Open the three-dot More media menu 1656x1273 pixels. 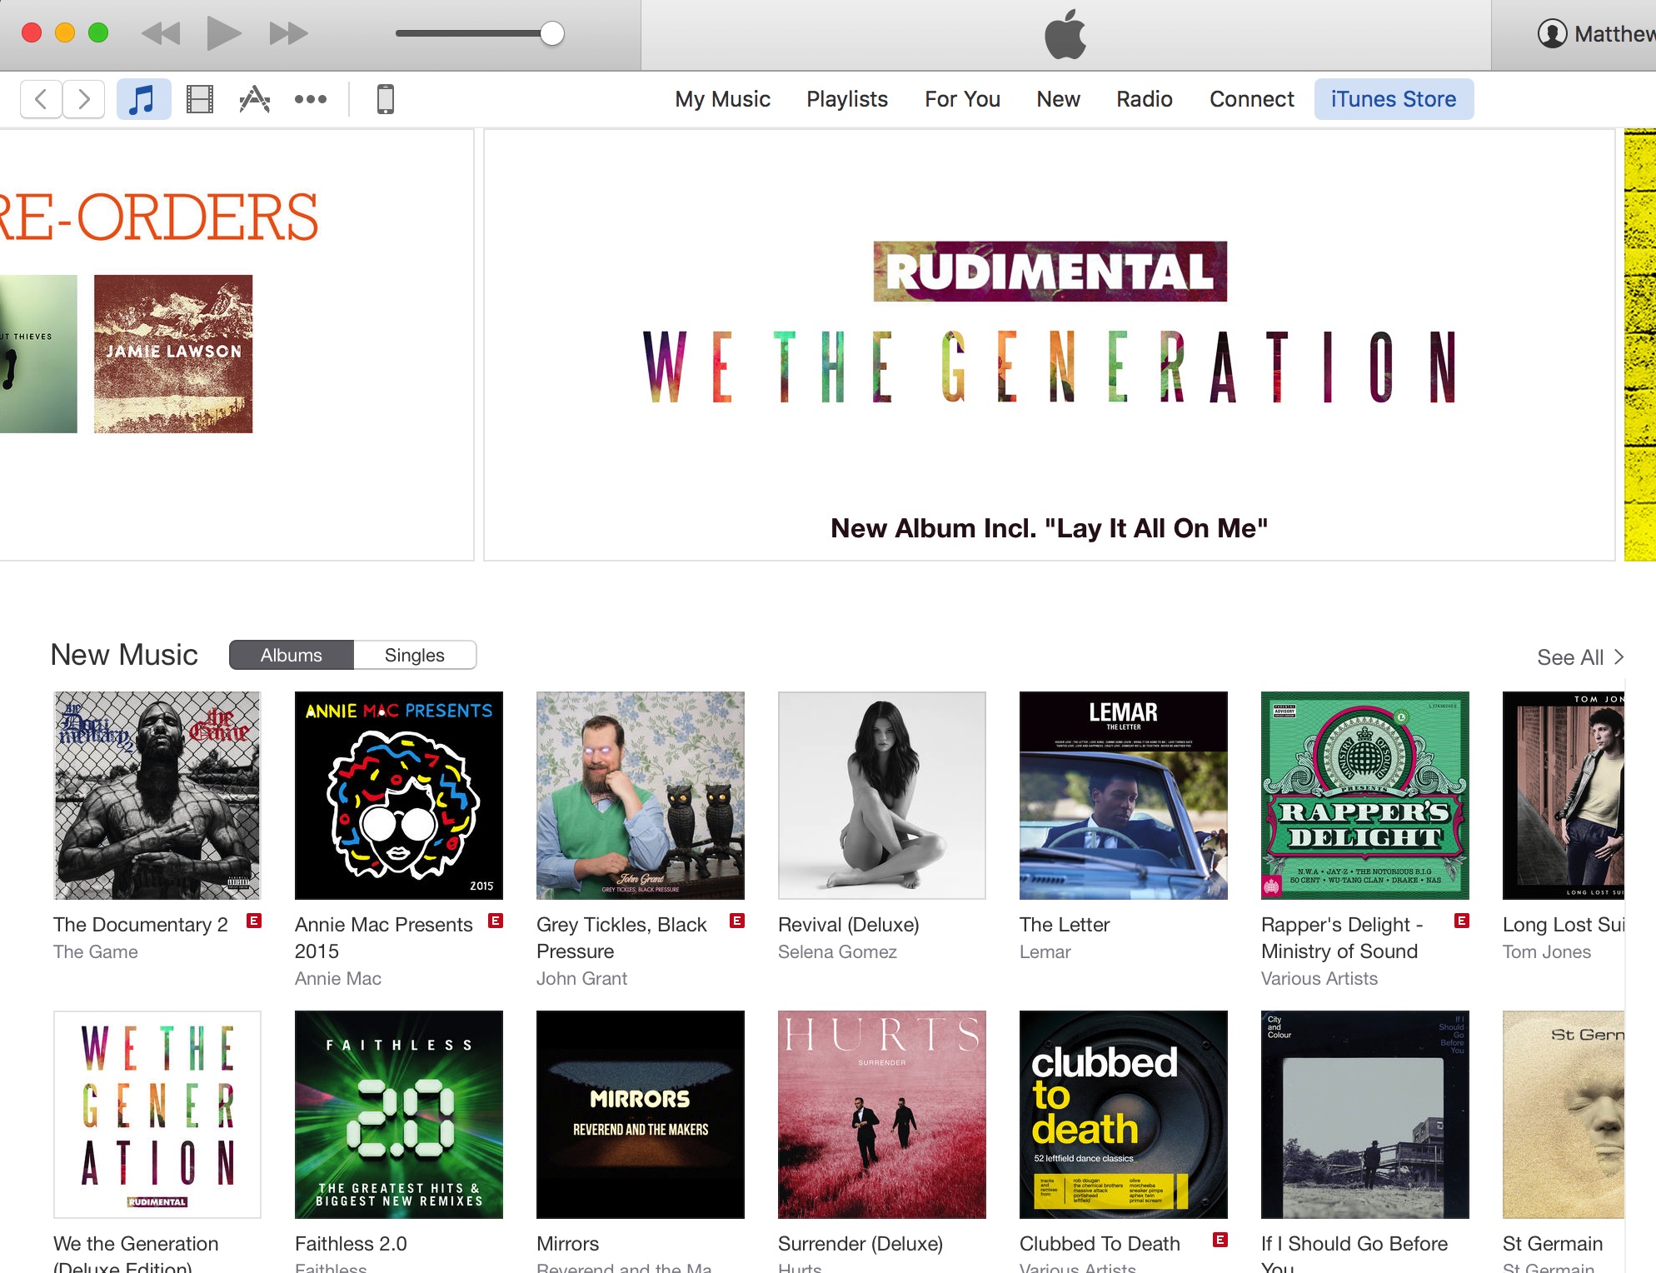click(311, 99)
